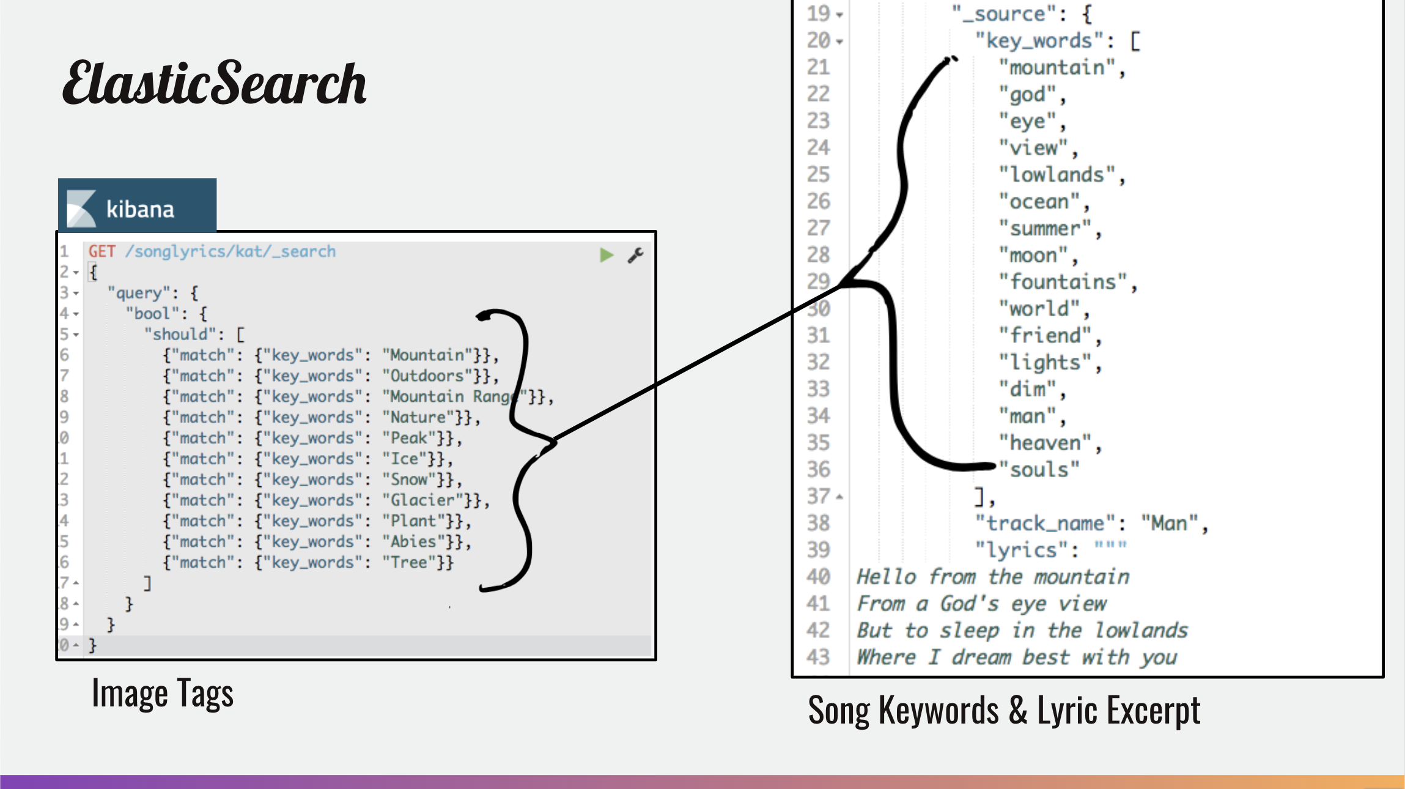Click the "souls" keyword on line 36
Viewport: 1405px width, 789px height.
[1039, 470]
